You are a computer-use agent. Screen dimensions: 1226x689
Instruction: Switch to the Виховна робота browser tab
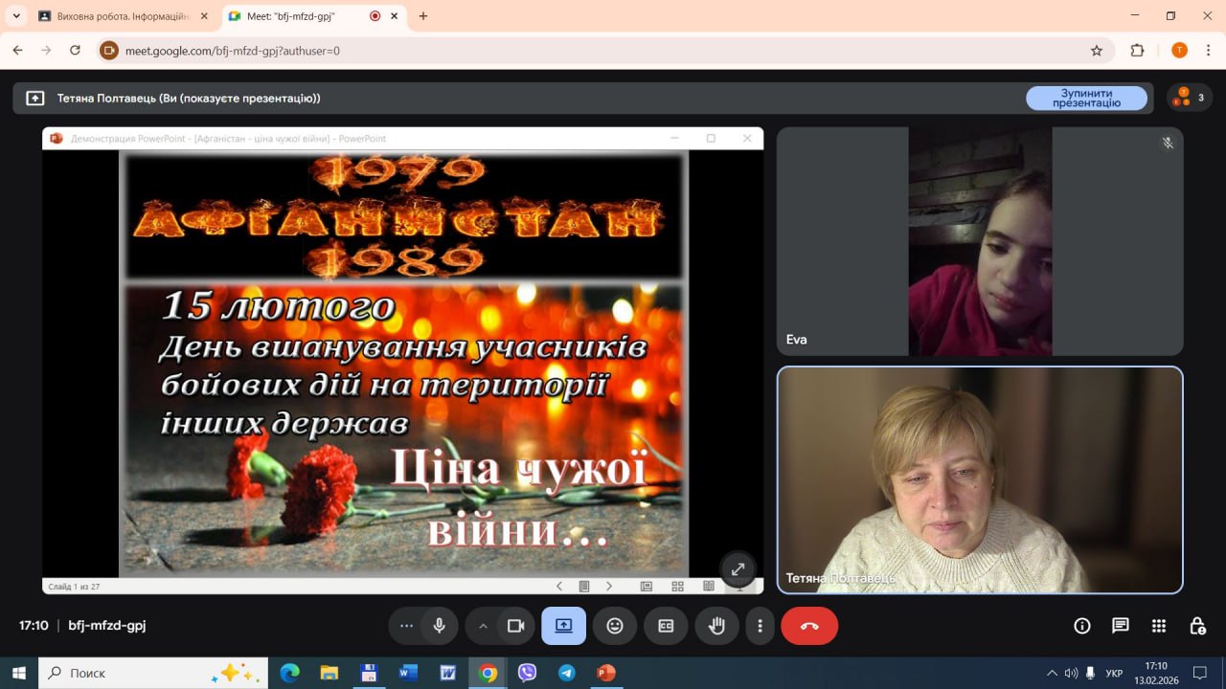point(123,16)
